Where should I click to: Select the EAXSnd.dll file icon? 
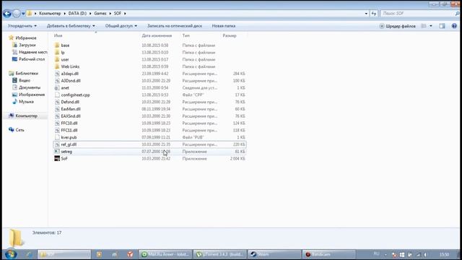click(x=57, y=116)
